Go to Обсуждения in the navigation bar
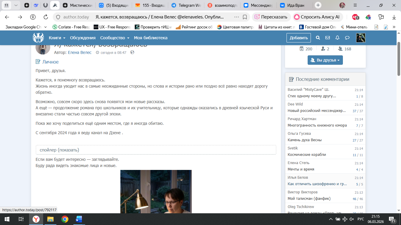 pos(83,38)
